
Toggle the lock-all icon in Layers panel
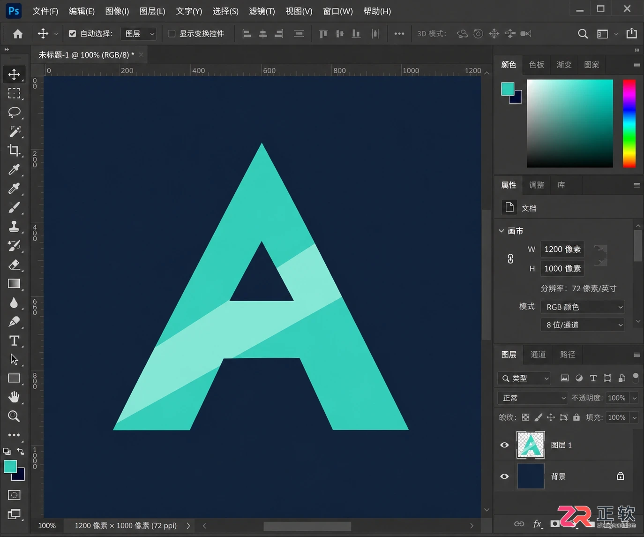[577, 417]
